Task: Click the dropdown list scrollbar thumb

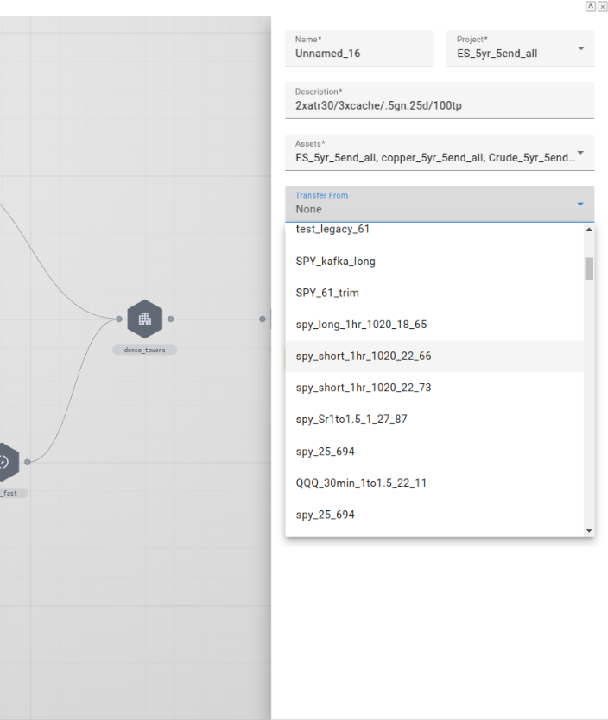Action: [x=589, y=268]
